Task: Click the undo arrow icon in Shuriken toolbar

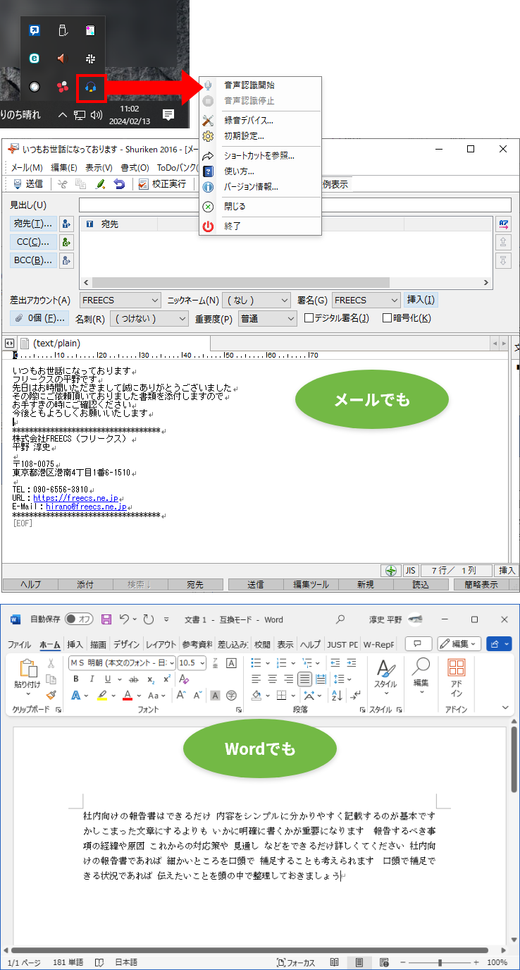Action: coord(120,184)
